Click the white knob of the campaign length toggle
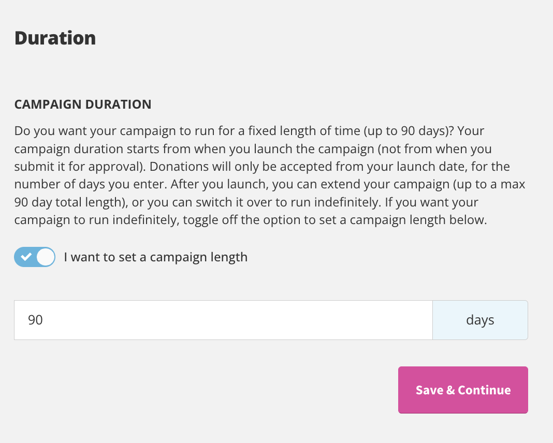Viewport: 553px width, 443px height. [46, 257]
